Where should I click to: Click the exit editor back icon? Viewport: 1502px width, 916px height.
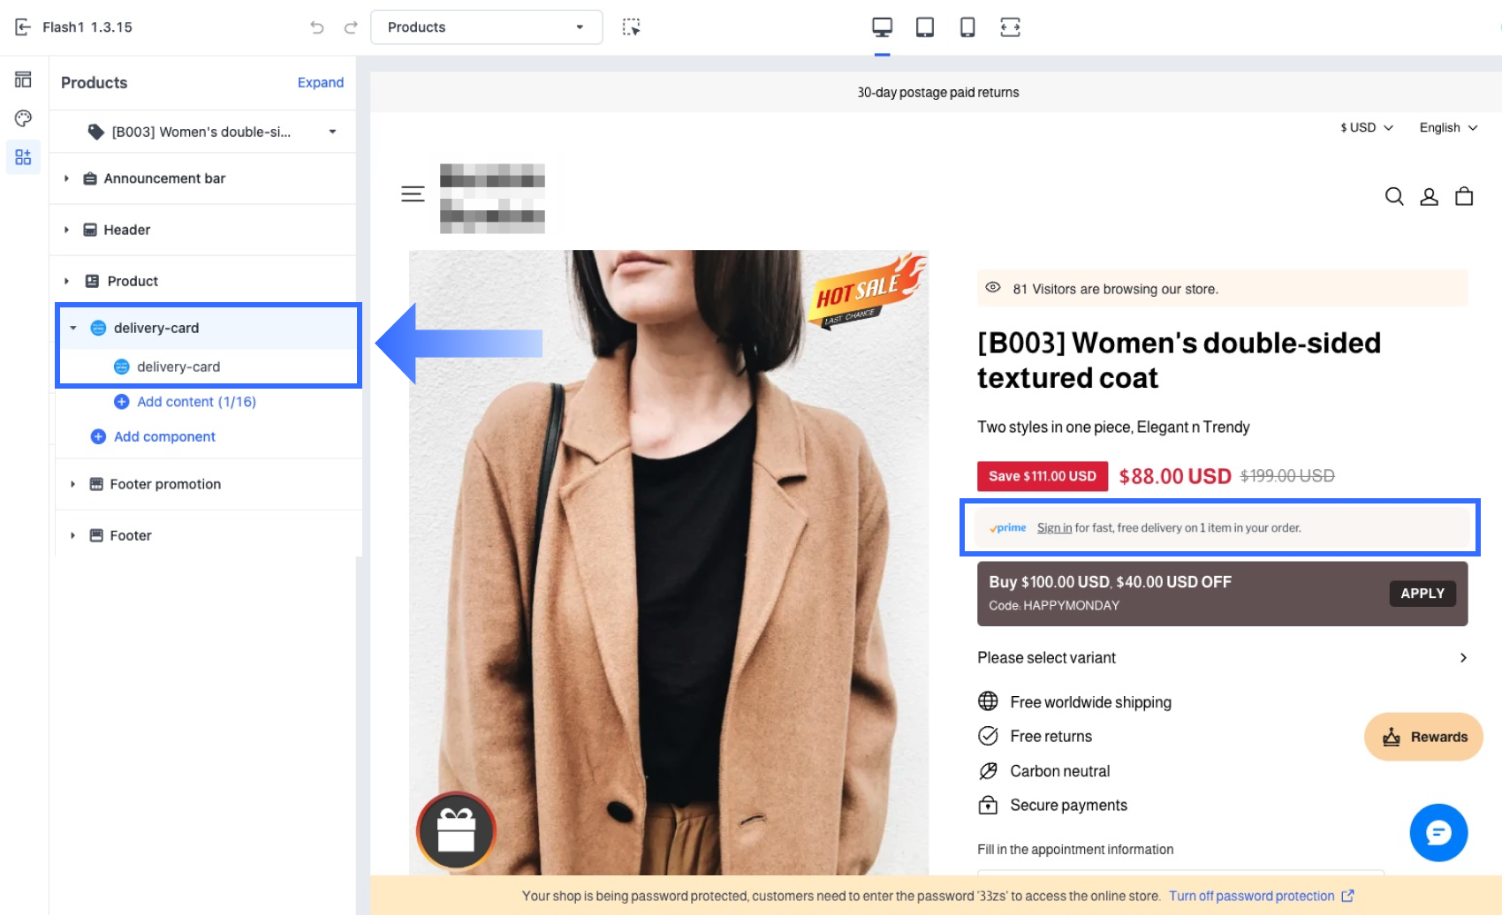23,27
